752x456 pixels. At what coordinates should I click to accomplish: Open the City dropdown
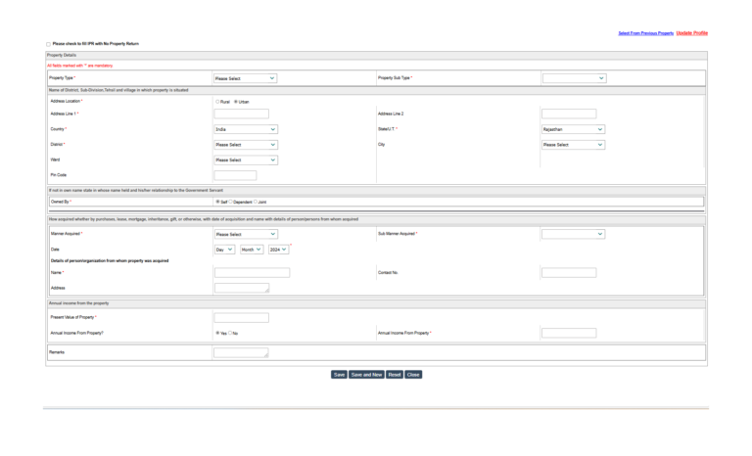coord(573,145)
